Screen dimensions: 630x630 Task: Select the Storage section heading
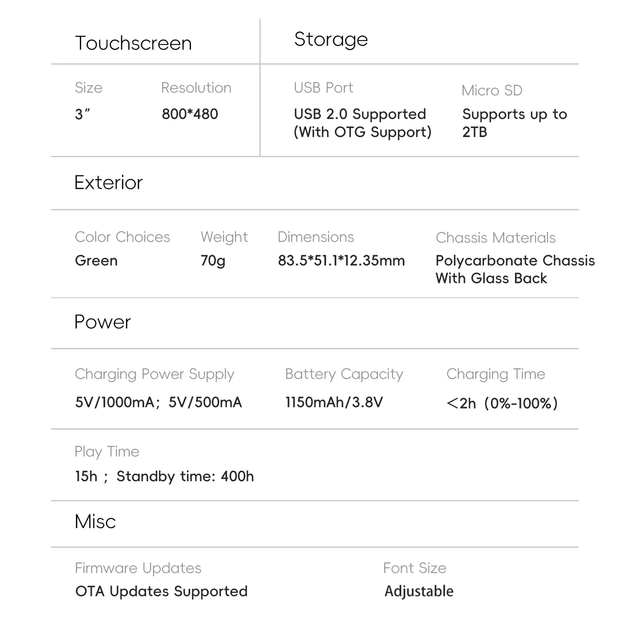point(331,40)
